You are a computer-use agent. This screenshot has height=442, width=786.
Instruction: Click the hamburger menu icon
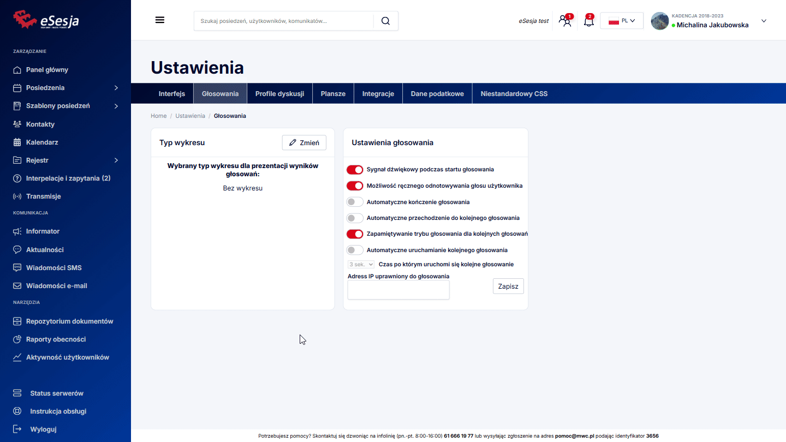159,20
